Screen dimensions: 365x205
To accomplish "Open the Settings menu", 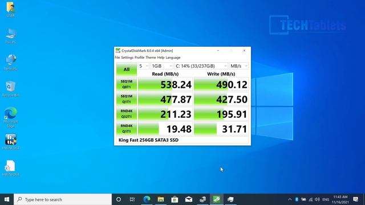I will coord(127,58).
